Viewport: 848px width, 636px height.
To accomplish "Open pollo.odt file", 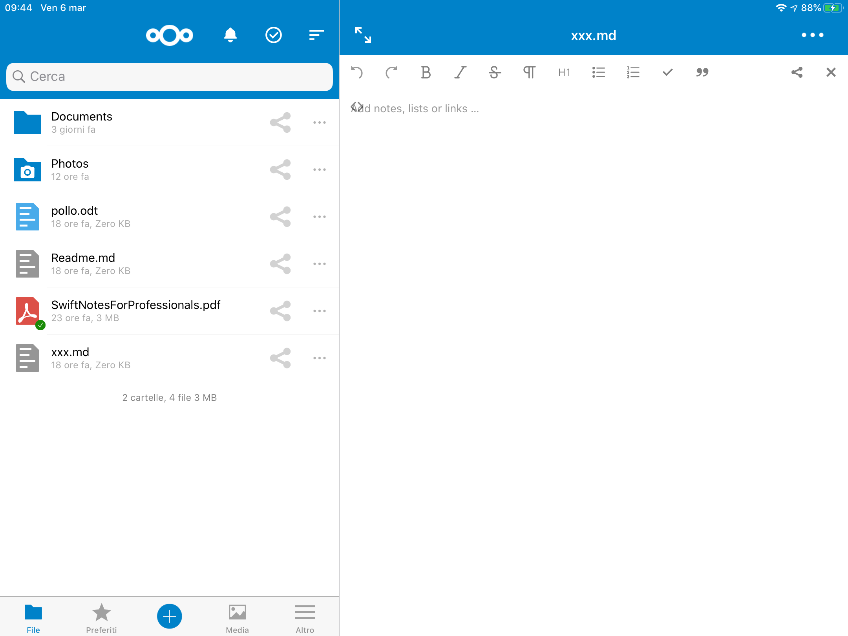I will 170,217.
